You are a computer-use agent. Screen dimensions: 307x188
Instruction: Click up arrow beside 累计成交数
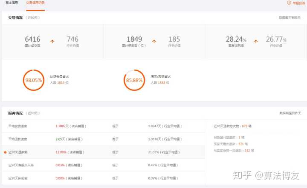click(x=53, y=41)
